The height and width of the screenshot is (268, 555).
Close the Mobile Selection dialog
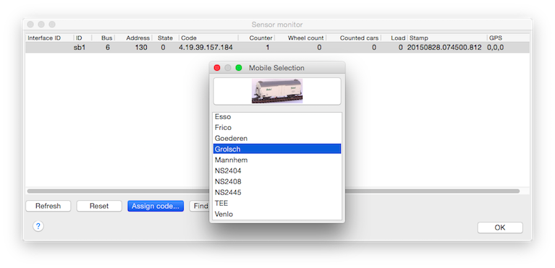click(x=217, y=67)
